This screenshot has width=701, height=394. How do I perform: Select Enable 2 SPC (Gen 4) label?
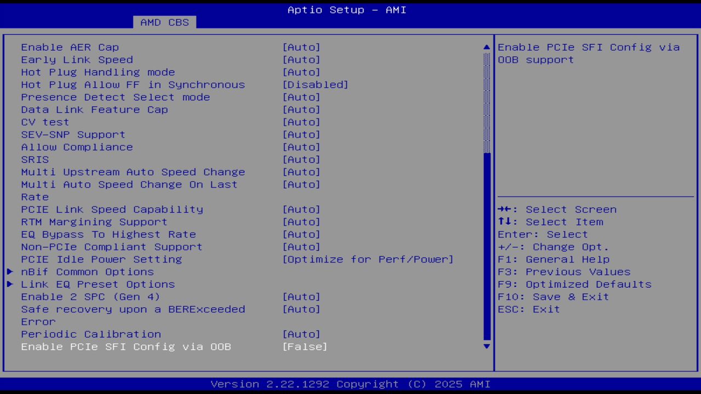(91, 297)
